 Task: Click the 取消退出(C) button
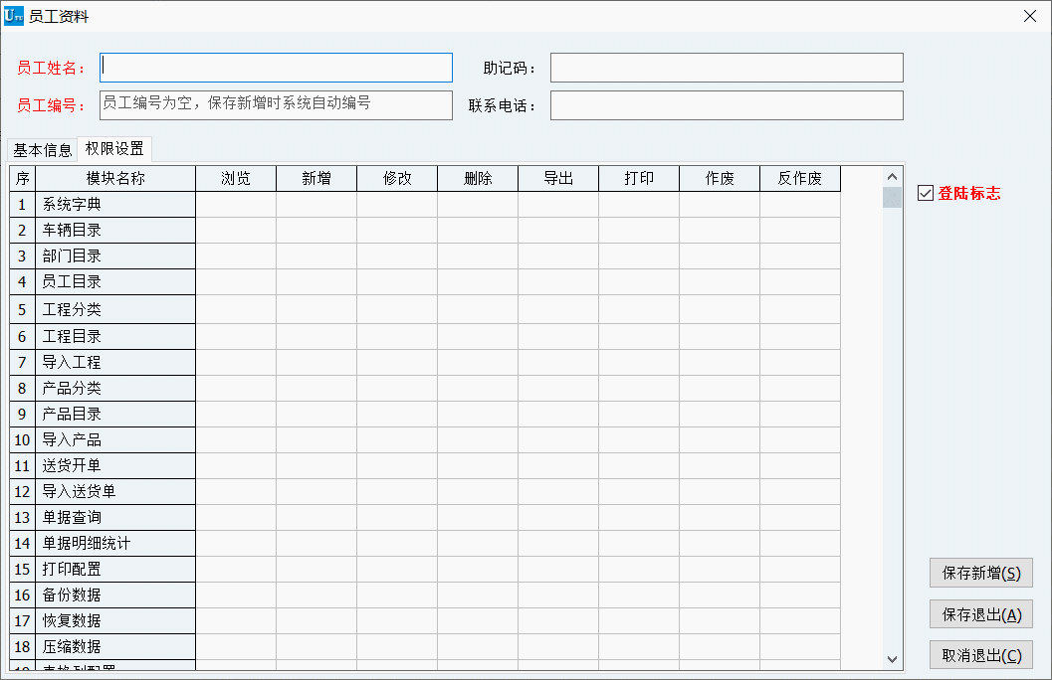980,655
